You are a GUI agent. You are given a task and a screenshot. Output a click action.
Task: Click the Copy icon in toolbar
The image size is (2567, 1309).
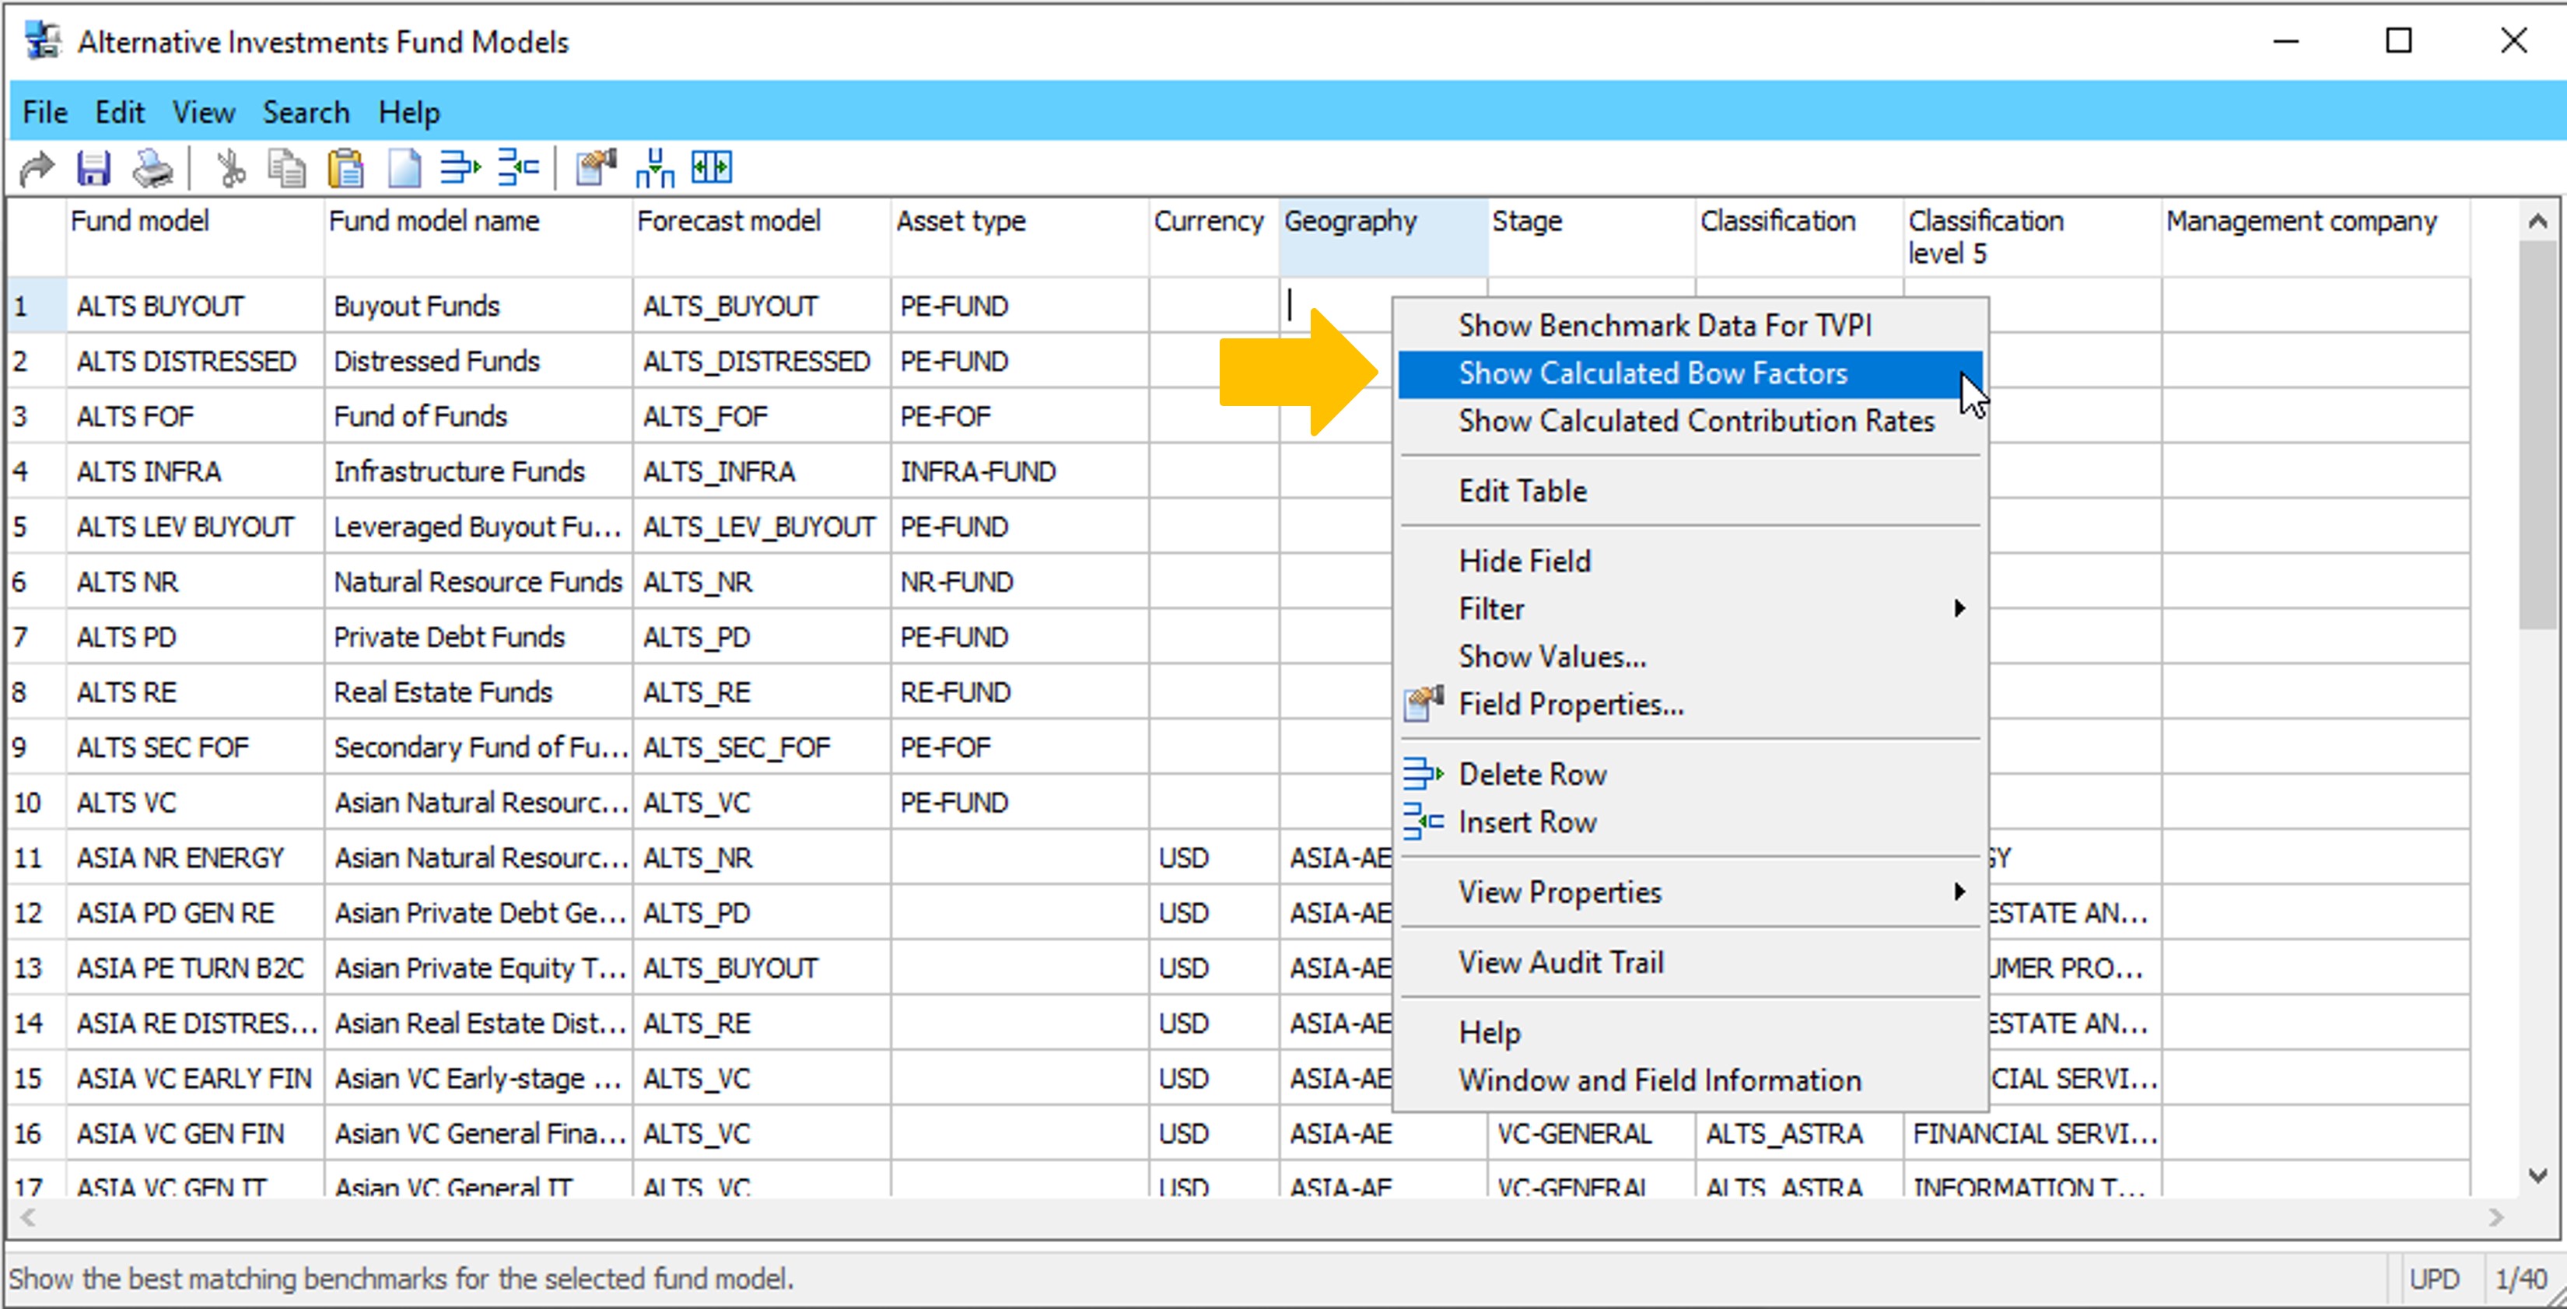coord(287,168)
